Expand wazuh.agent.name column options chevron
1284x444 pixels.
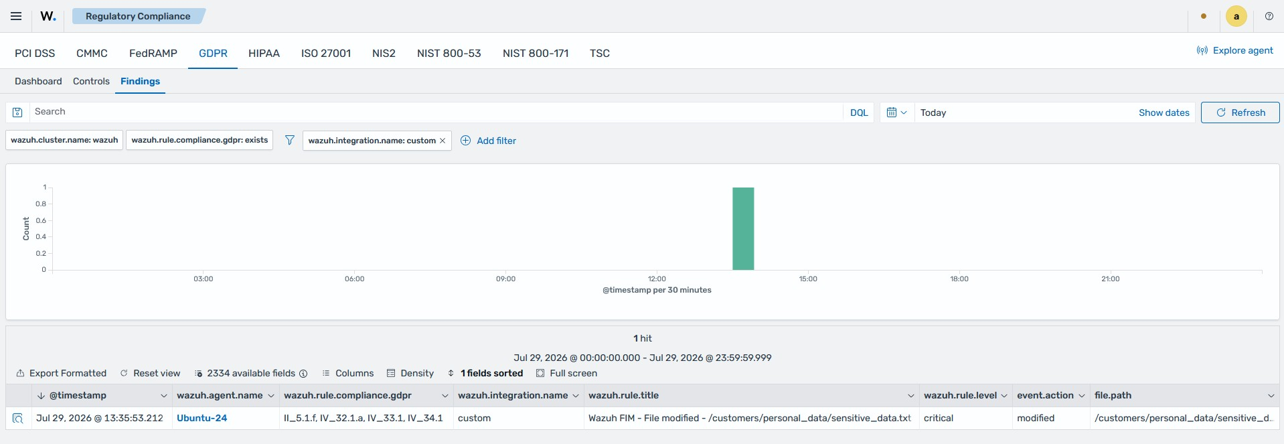coord(271,396)
